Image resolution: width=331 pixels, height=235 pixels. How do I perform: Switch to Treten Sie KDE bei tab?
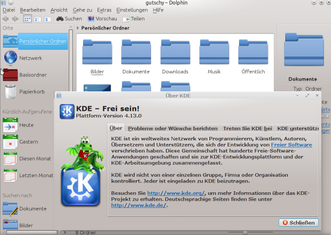click(x=247, y=129)
